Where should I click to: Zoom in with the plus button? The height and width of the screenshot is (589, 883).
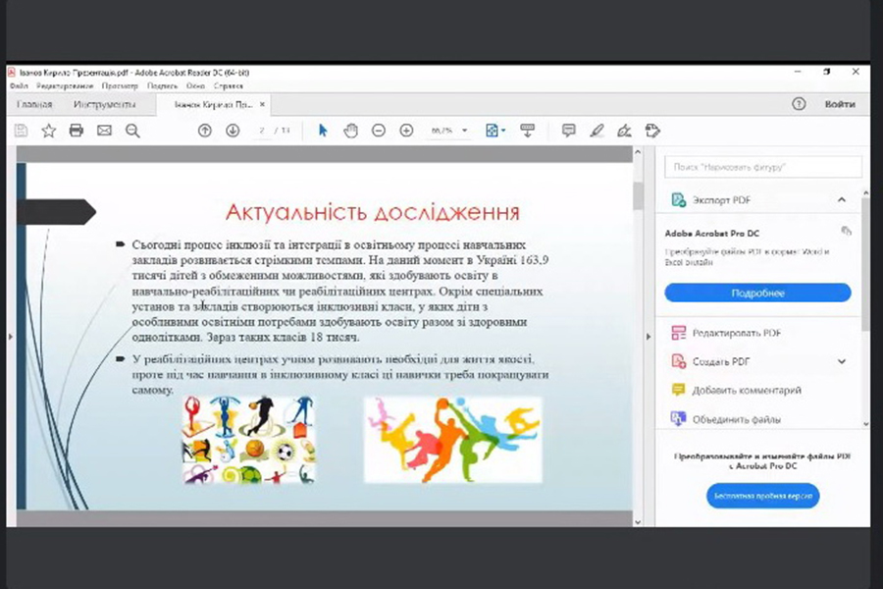pyautogui.click(x=406, y=131)
